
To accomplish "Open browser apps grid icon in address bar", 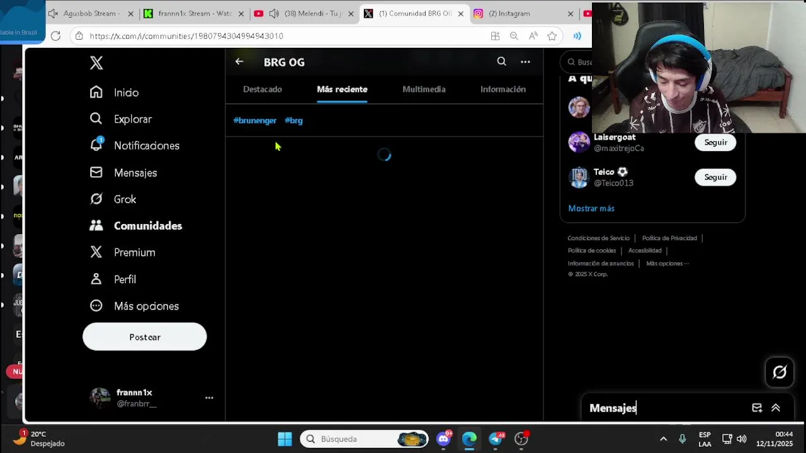I will pyautogui.click(x=495, y=36).
